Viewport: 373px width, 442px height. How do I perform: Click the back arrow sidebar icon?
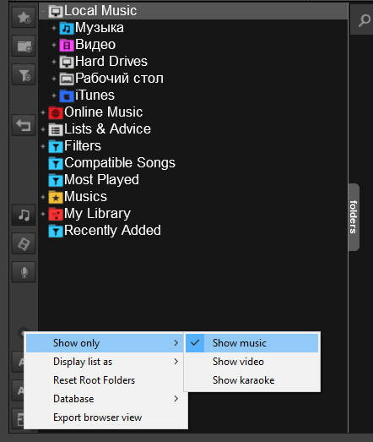point(24,125)
